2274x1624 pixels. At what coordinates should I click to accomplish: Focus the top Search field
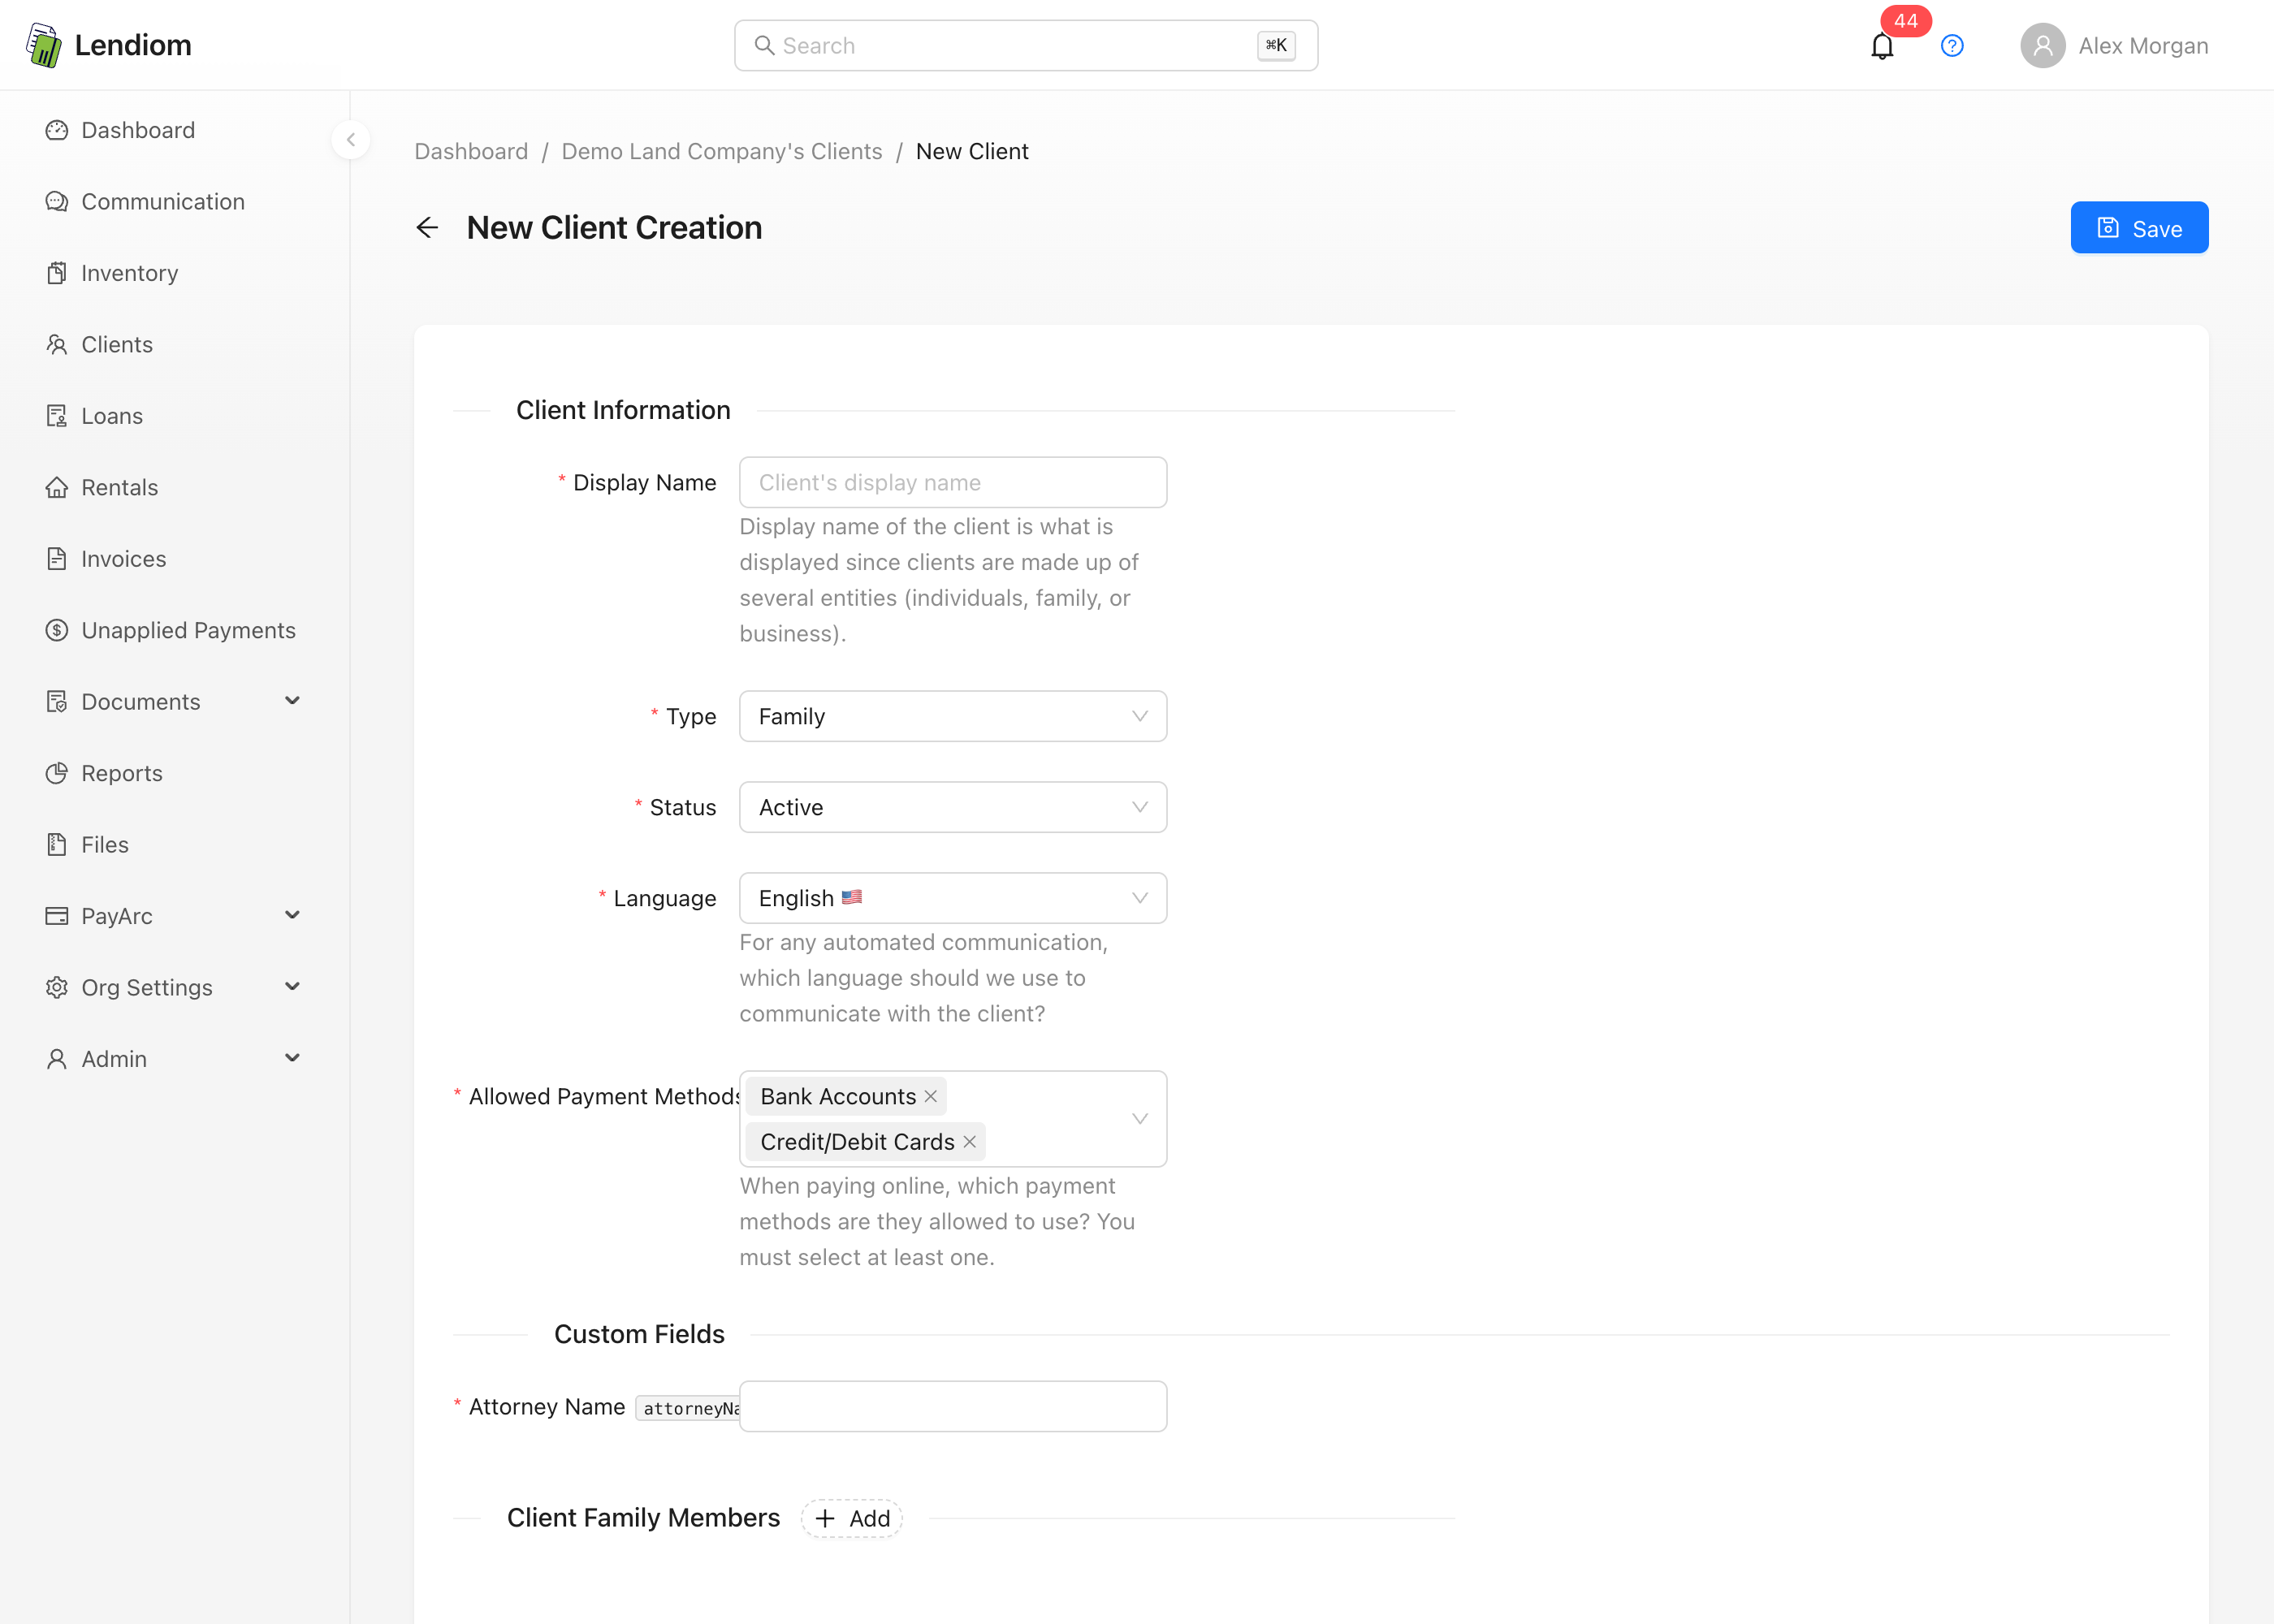tap(1026, 46)
